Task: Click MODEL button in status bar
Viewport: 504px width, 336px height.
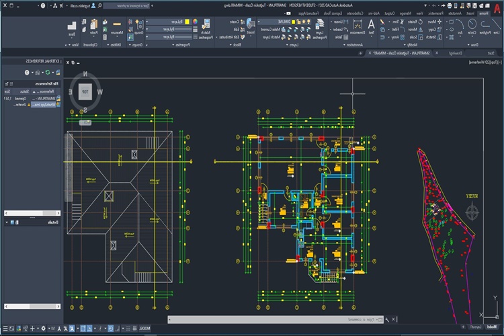Action: (x=144, y=329)
